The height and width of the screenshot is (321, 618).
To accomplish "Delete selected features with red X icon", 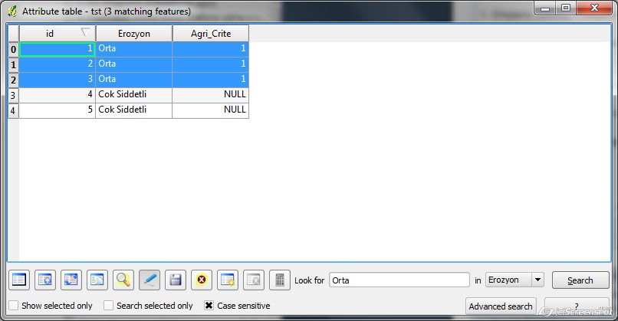I will click(202, 280).
